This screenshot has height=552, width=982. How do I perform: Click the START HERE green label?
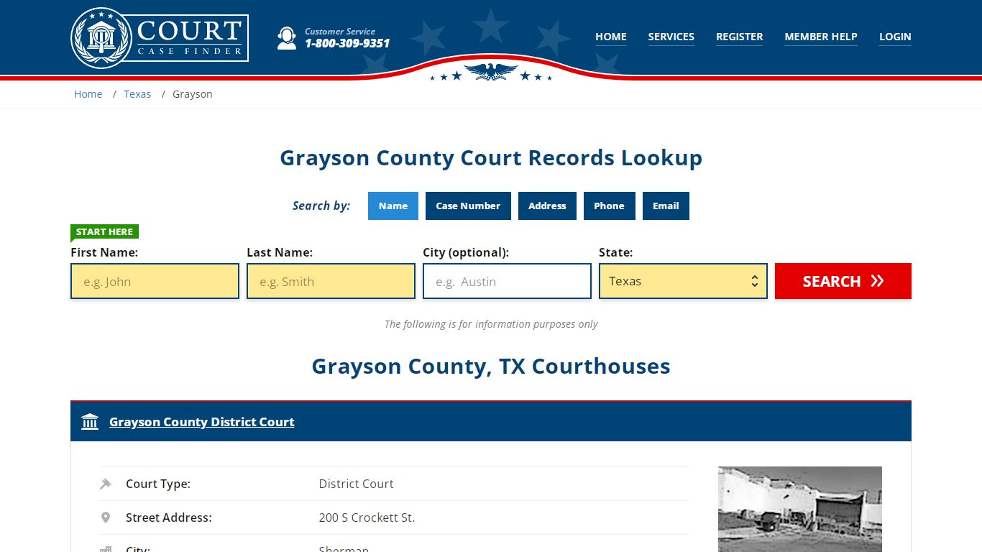click(x=104, y=232)
